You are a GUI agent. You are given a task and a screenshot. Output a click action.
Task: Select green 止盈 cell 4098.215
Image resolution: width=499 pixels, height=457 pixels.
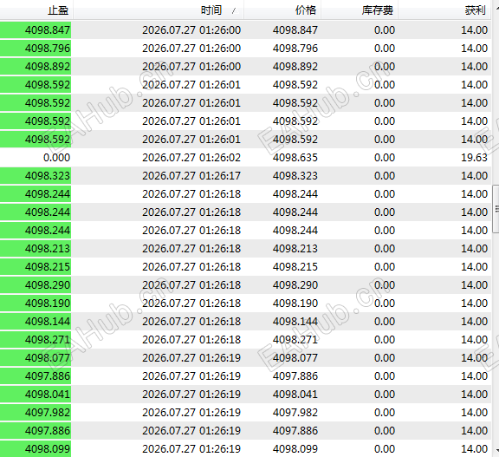(x=36, y=266)
